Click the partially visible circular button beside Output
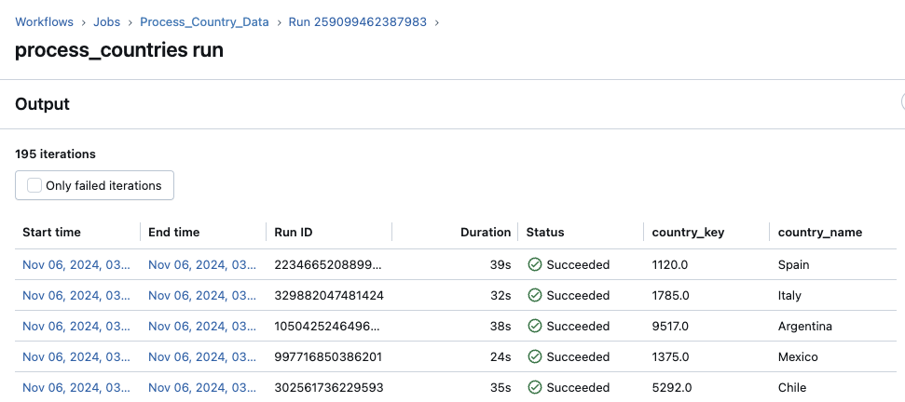905x402 pixels. pyautogui.click(x=901, y=104)
